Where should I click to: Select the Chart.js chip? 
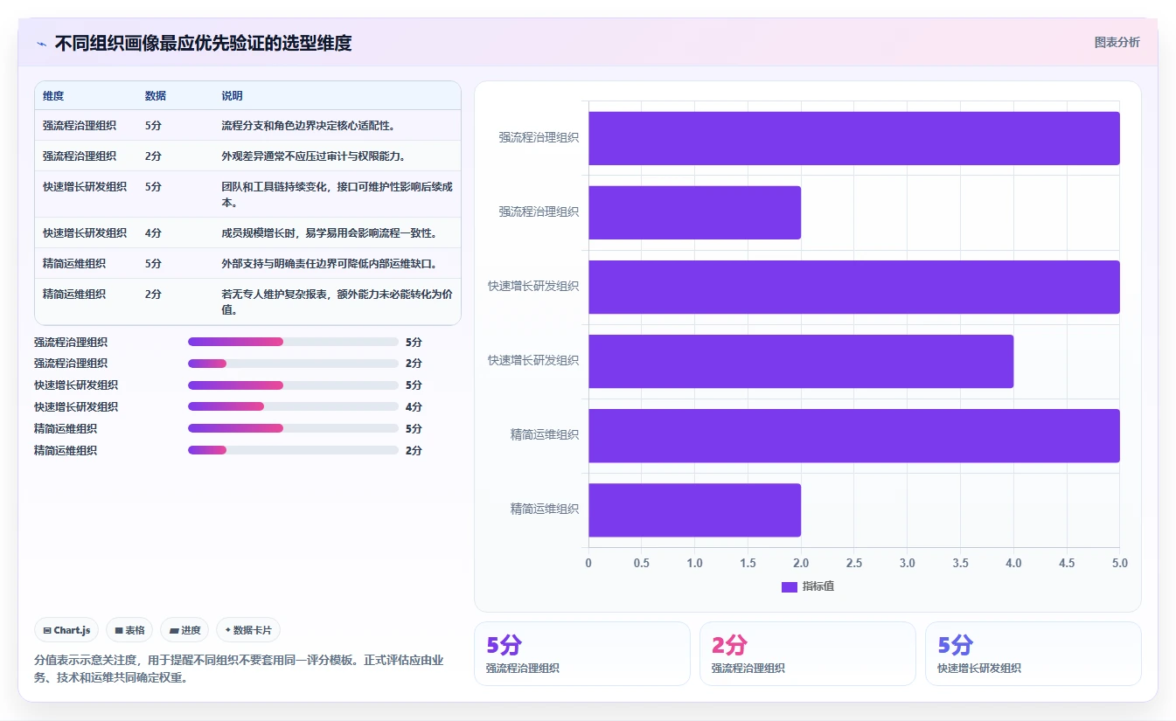[x=66, y=630]
